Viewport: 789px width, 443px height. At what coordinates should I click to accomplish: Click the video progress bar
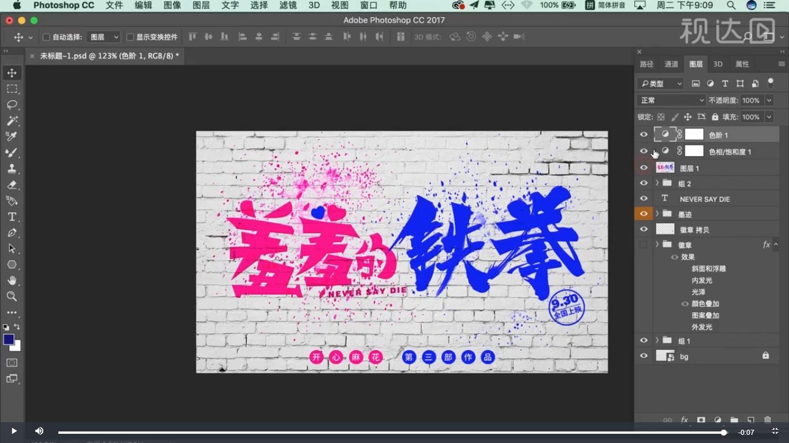coord(392,433)
